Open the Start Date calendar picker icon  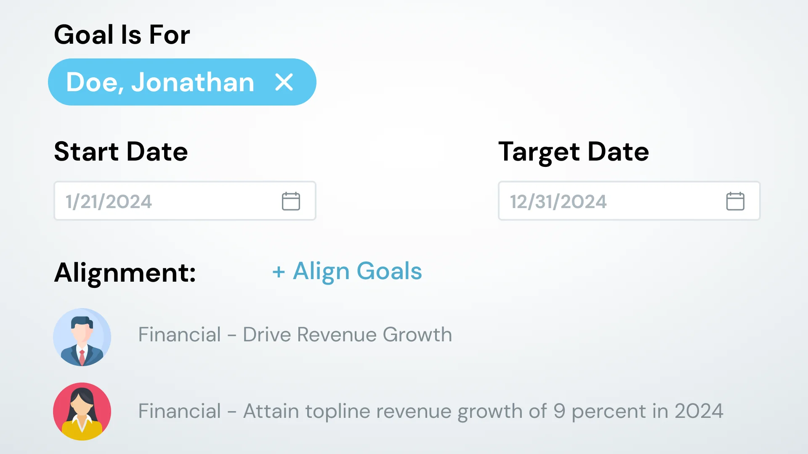pos(291,201)
